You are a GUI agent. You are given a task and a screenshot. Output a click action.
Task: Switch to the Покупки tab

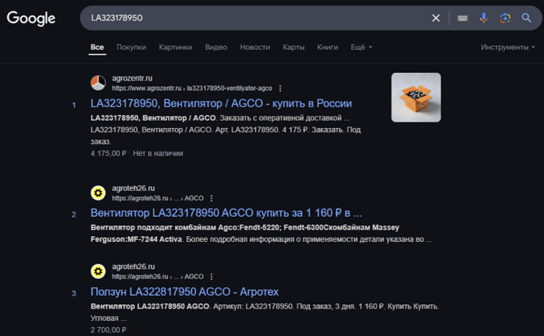click(131, 47)
